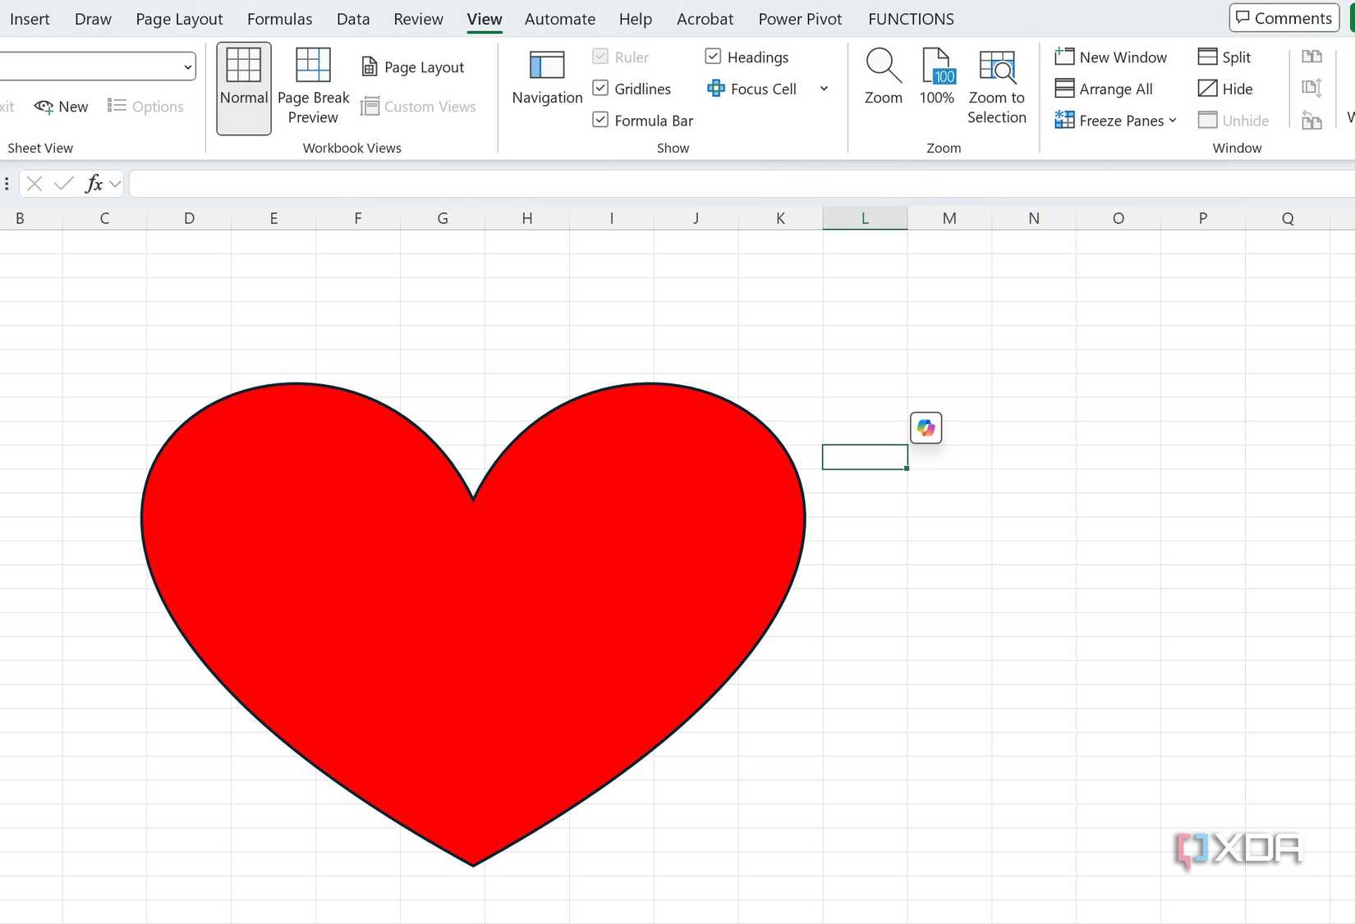1355x924 pixels.
Task: Open the Freeze Panes dropdown
Action: pos(1174,120)
